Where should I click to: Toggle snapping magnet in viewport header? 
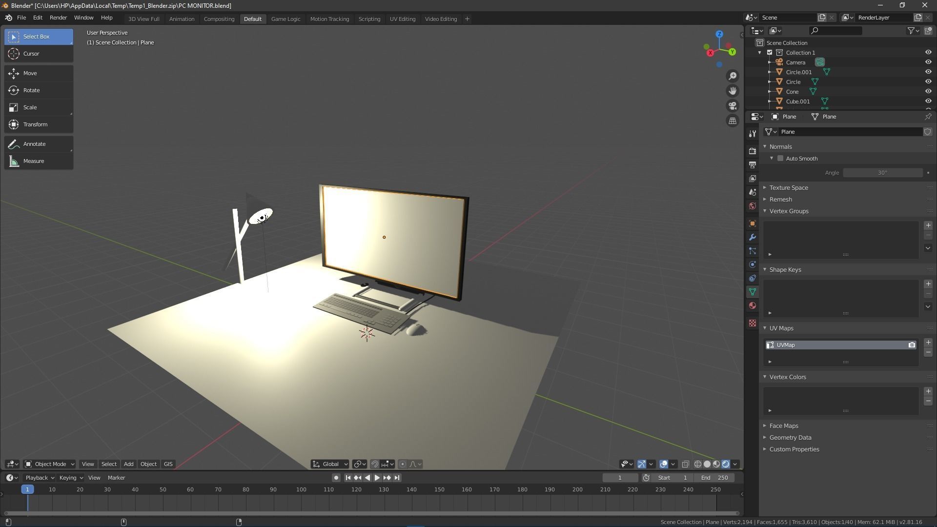coord(375,464)
